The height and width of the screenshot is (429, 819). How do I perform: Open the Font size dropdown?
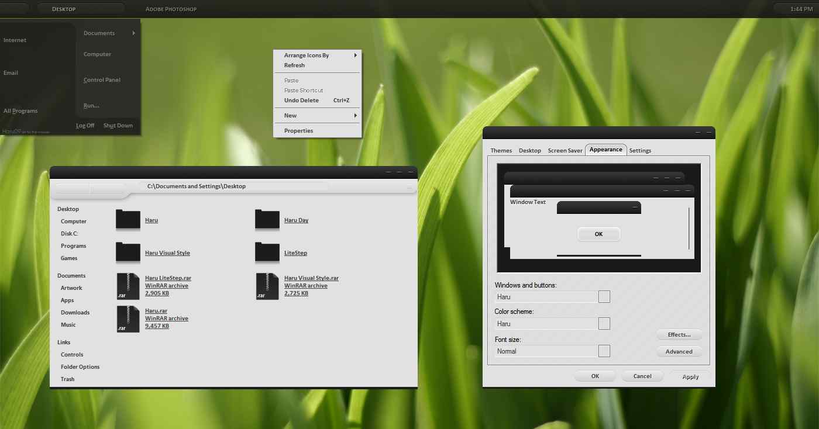[x=604, y=351]
